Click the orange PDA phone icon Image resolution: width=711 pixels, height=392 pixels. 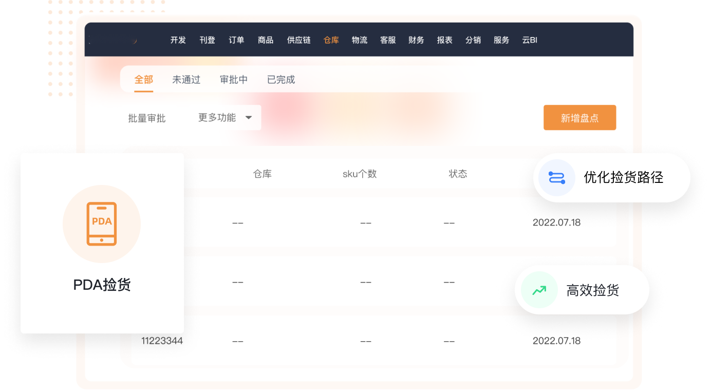pos(102,224)
